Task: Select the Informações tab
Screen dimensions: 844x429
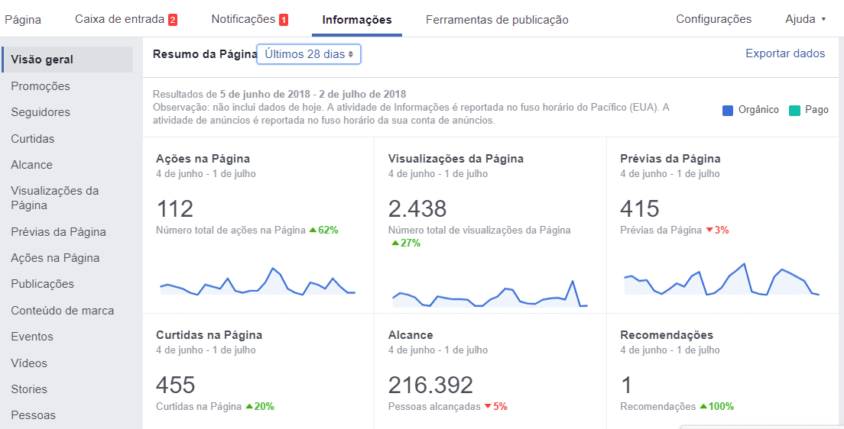Action: (x=357, y=20)
